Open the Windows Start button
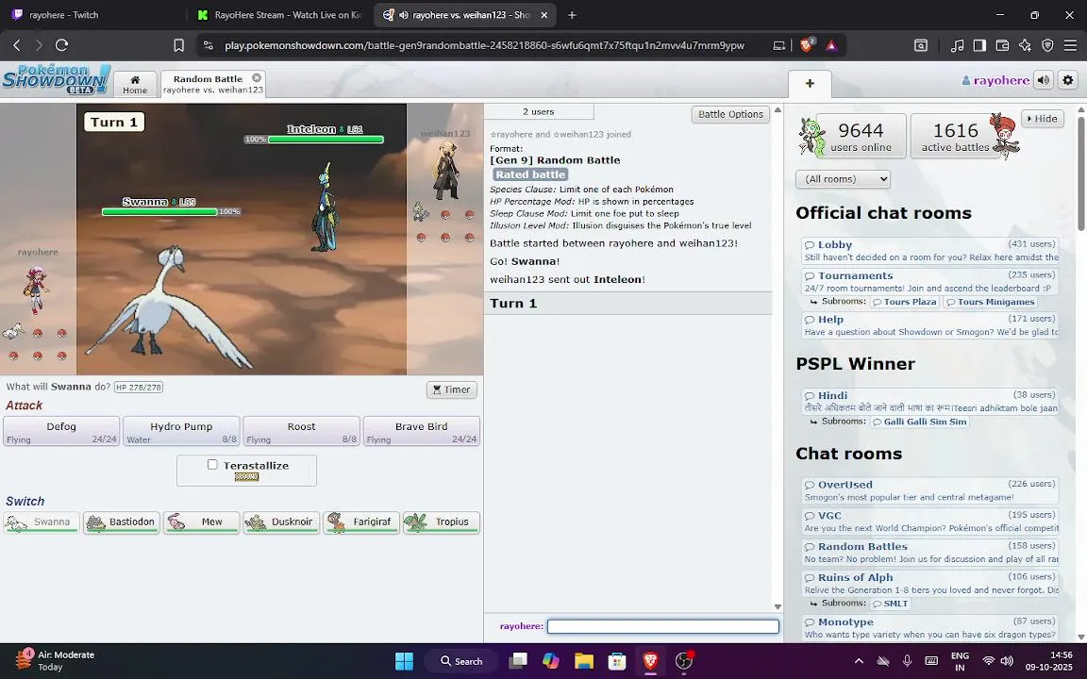This screenshot has height=679, width=1087. (x=404, y=661)
